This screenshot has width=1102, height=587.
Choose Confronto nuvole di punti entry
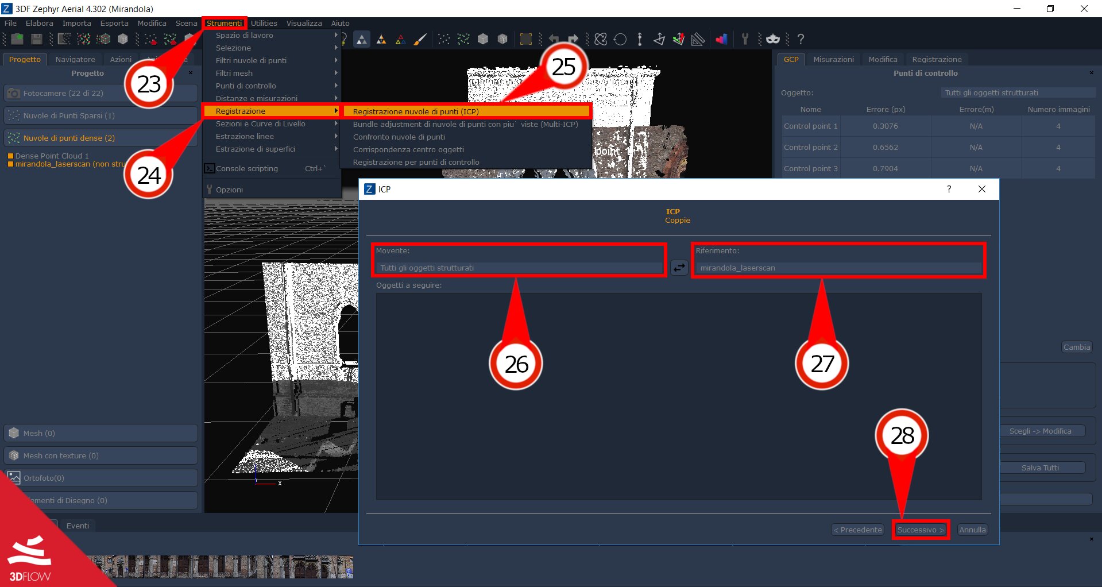pyautogui.click(x=467, y=137)
